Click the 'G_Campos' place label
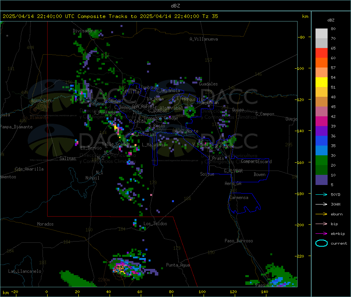Image resolution: width=351 pixels, height=297 pixels. (x=265, y=114)
